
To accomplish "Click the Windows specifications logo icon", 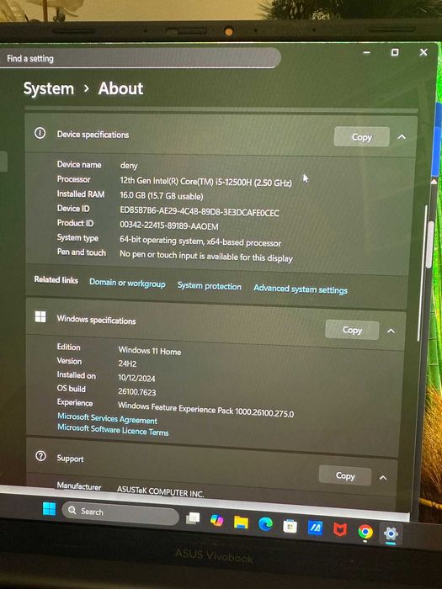I will [x=40, y=316].
